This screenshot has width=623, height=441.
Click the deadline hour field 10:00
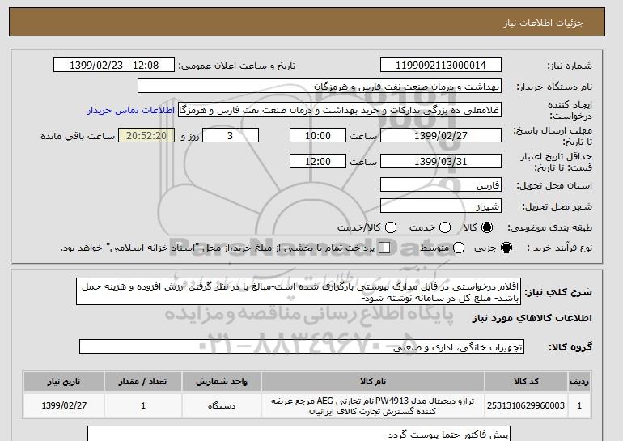(x=318, y=135)
